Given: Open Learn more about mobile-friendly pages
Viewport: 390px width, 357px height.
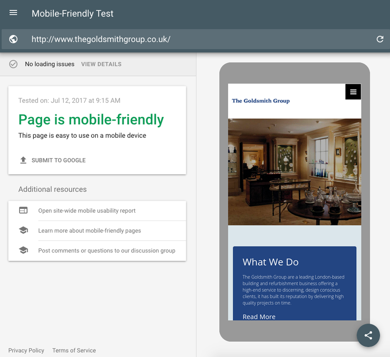Looking at the screenshot, I should [90, 231].
